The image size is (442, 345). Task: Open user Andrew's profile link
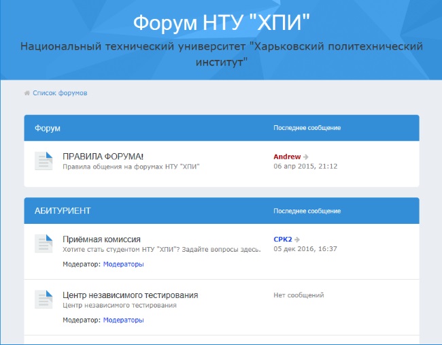click(287, 157)
